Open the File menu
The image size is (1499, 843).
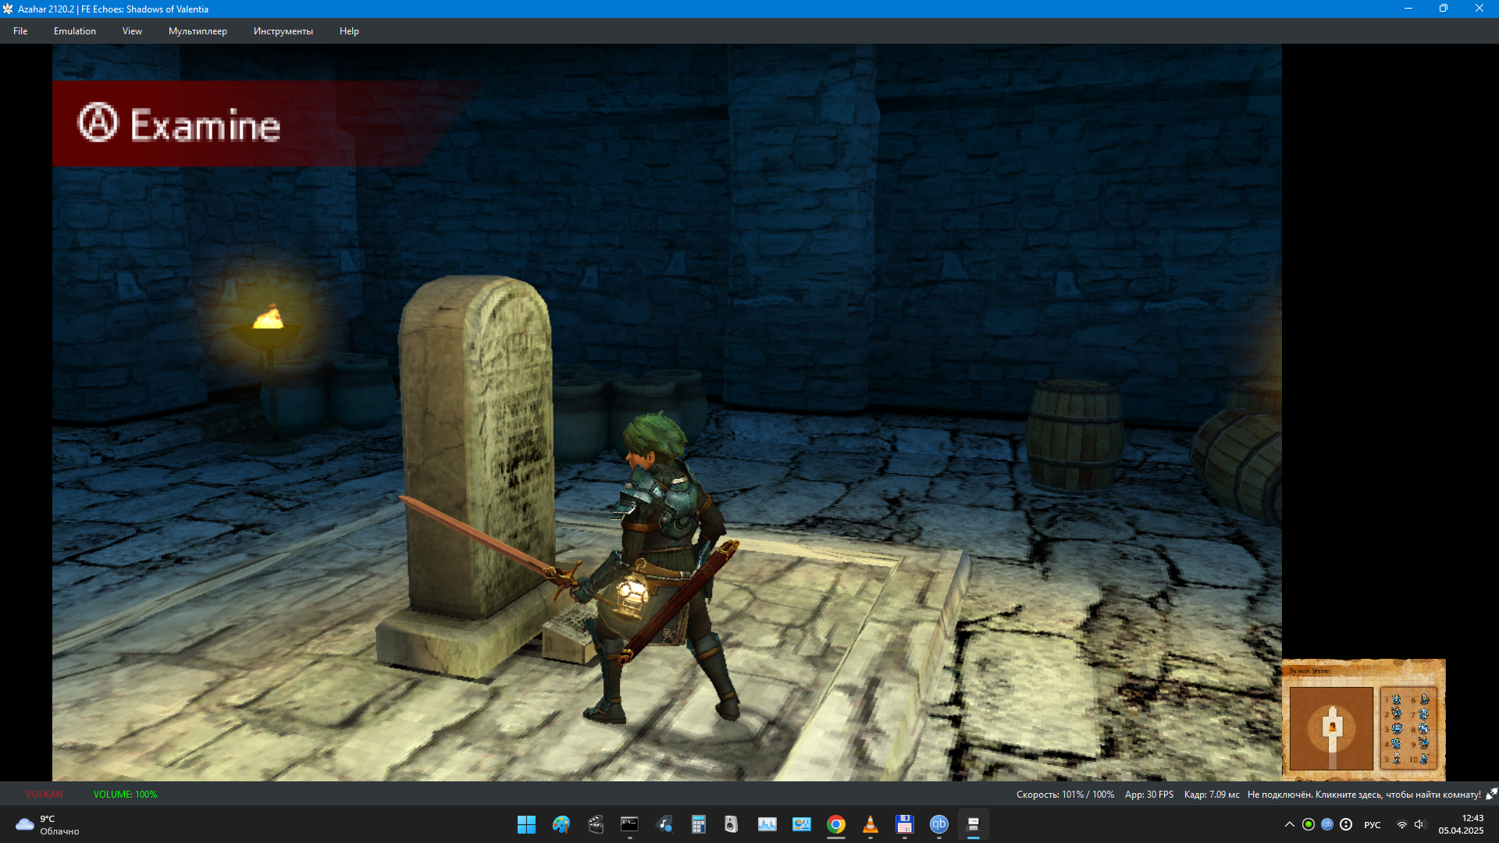20,31
